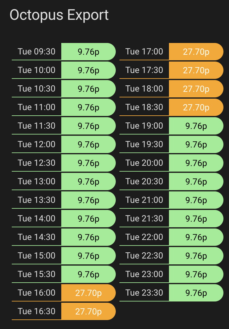This screenshot has width=229, height=329.
Task: Click the Tue 11:00 time label
Action: point(37,107)
